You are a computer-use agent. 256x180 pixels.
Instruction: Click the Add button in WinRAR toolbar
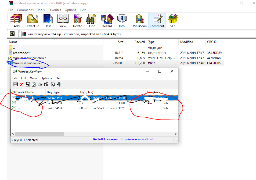pyautogui.click(x=16, y=21)
